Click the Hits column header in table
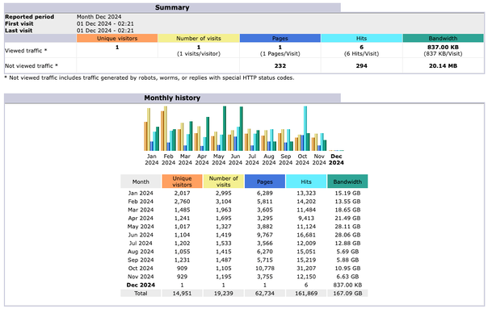This screenshot has width=488, height=309. click(306, 182)
